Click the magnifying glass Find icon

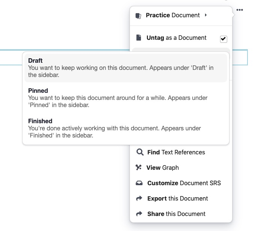140,152
